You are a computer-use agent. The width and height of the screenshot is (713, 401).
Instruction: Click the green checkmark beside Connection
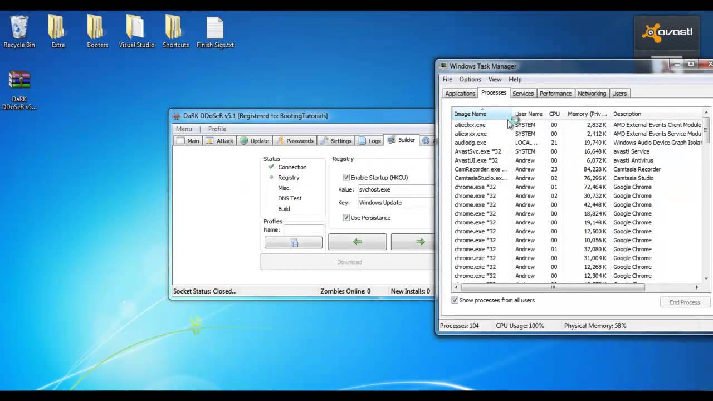271,167
